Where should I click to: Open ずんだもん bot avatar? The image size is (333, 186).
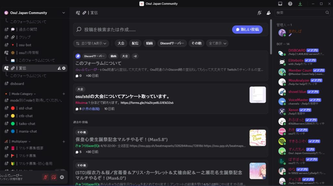click(282, 151)
